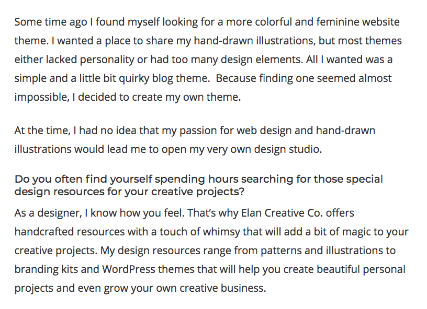Click the sentence start 'At the time'
427x309 pixels.
(x=42, y=130)
